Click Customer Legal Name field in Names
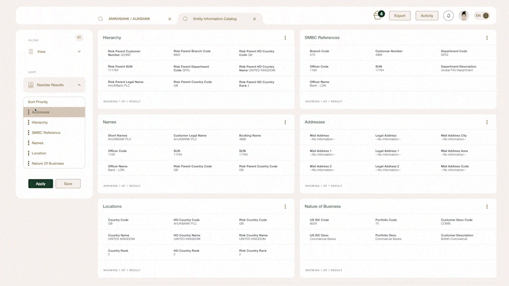Screen dimensions: 509x286 pos(190,137)
